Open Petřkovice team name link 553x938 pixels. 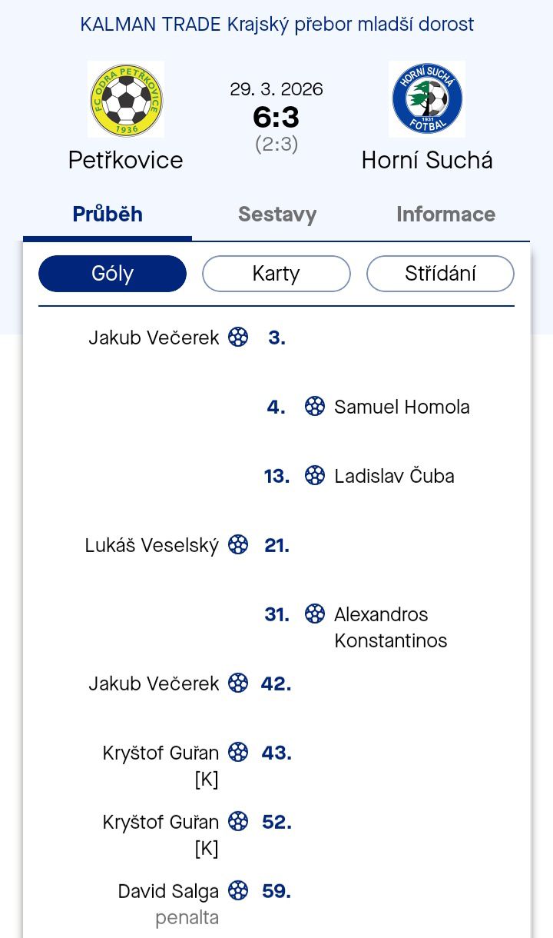(126, 160)
